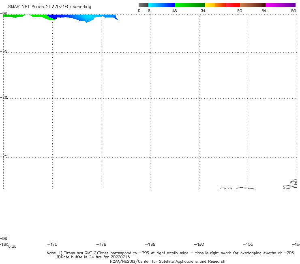Click the '50' label under the color bar
The image size is (300, 264).
pyautogui.click(x=240, y=11)
